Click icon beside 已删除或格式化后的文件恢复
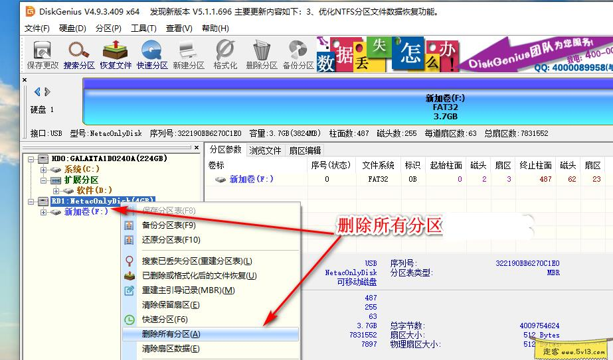The height and width of the screenshot is (360, 613). tap(129, 276)
